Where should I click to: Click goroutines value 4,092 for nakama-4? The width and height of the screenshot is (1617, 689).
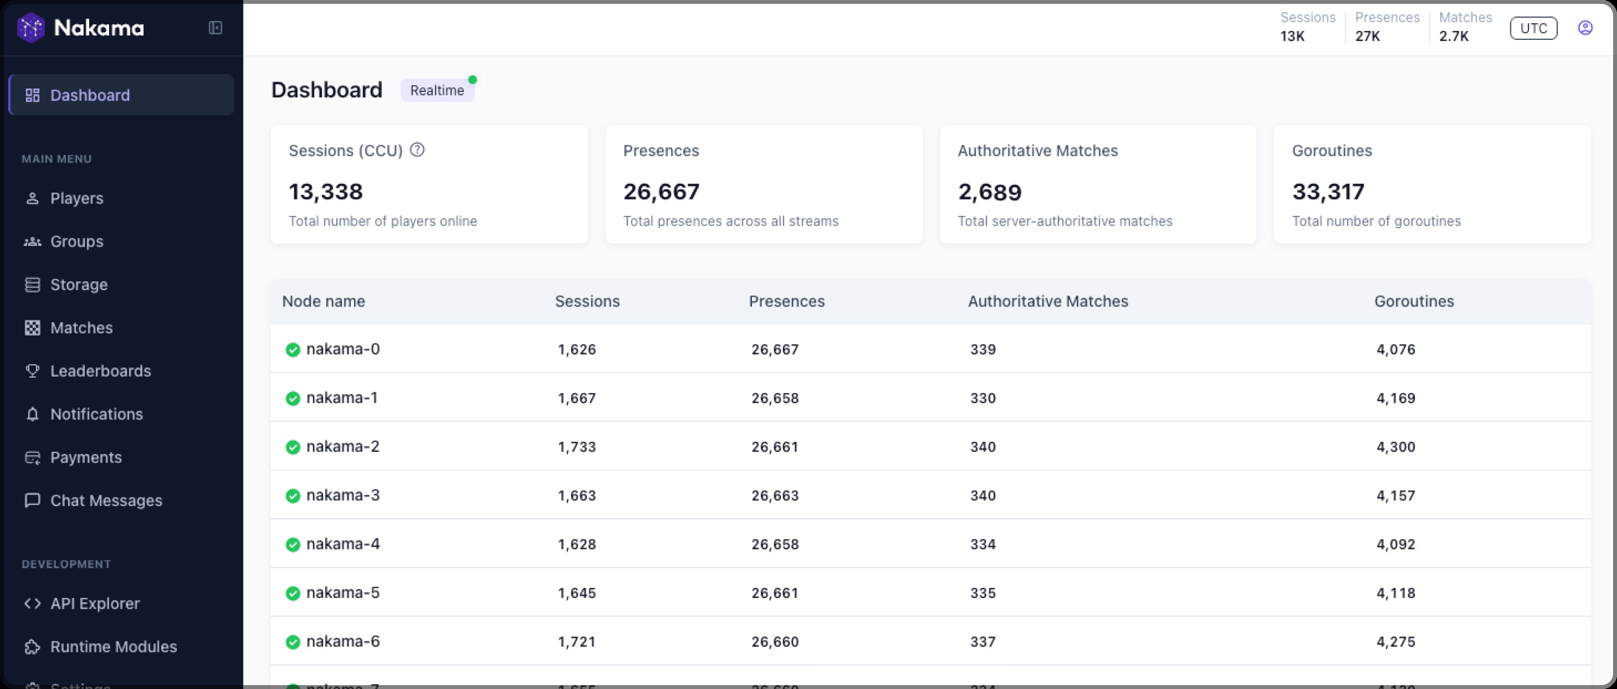pyautogui.click(x=1395, y=544)
